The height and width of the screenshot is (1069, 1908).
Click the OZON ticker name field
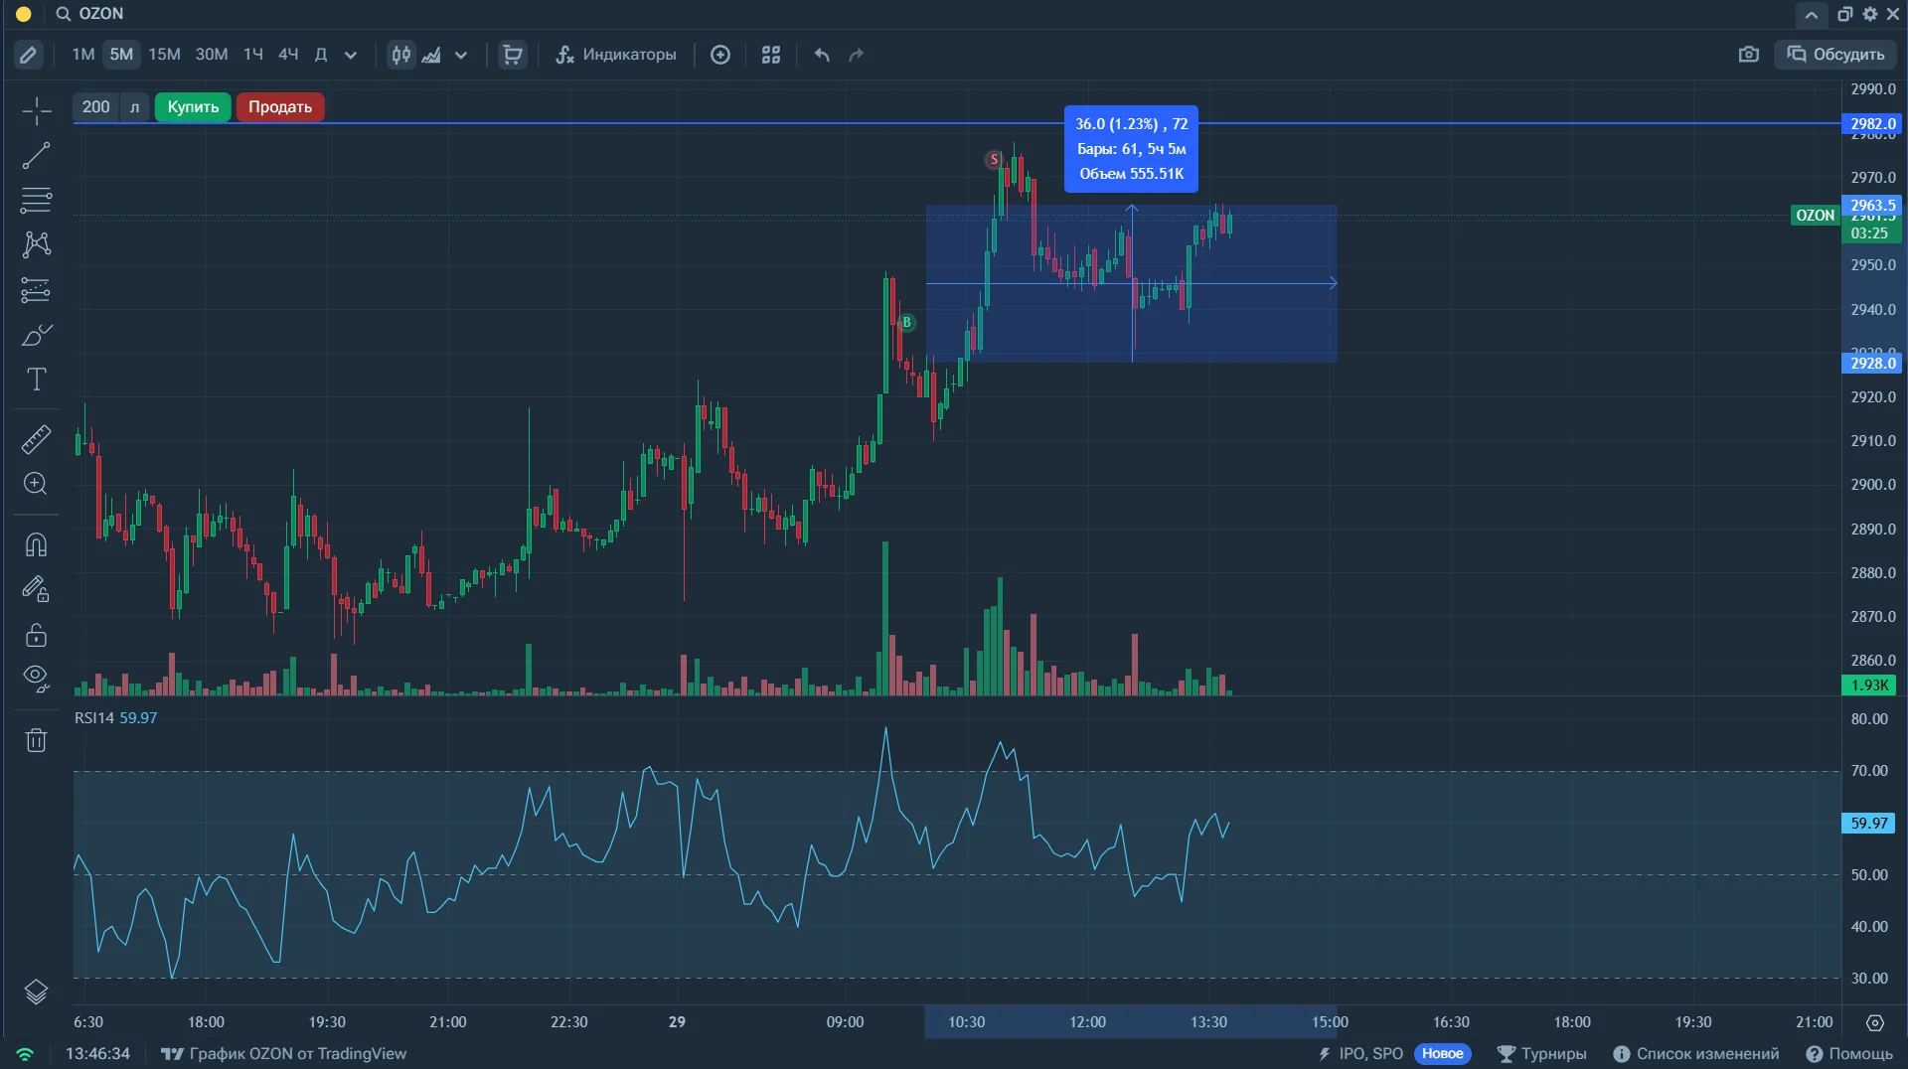coord(101,14)
